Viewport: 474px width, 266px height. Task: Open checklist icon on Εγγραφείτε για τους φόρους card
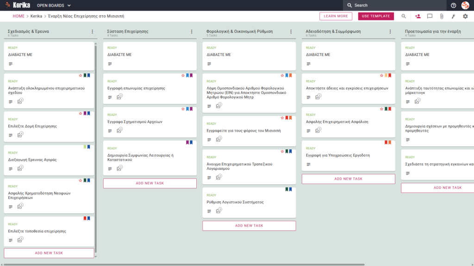coord(218,139)
